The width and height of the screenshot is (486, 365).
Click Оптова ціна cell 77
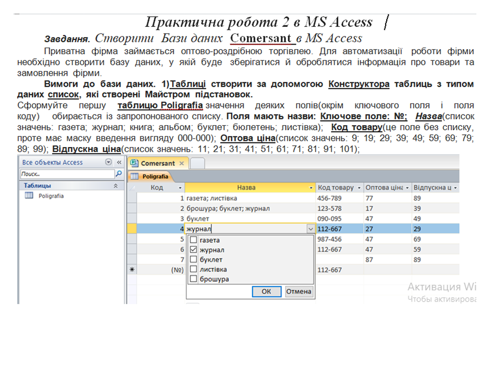[388, 198]
